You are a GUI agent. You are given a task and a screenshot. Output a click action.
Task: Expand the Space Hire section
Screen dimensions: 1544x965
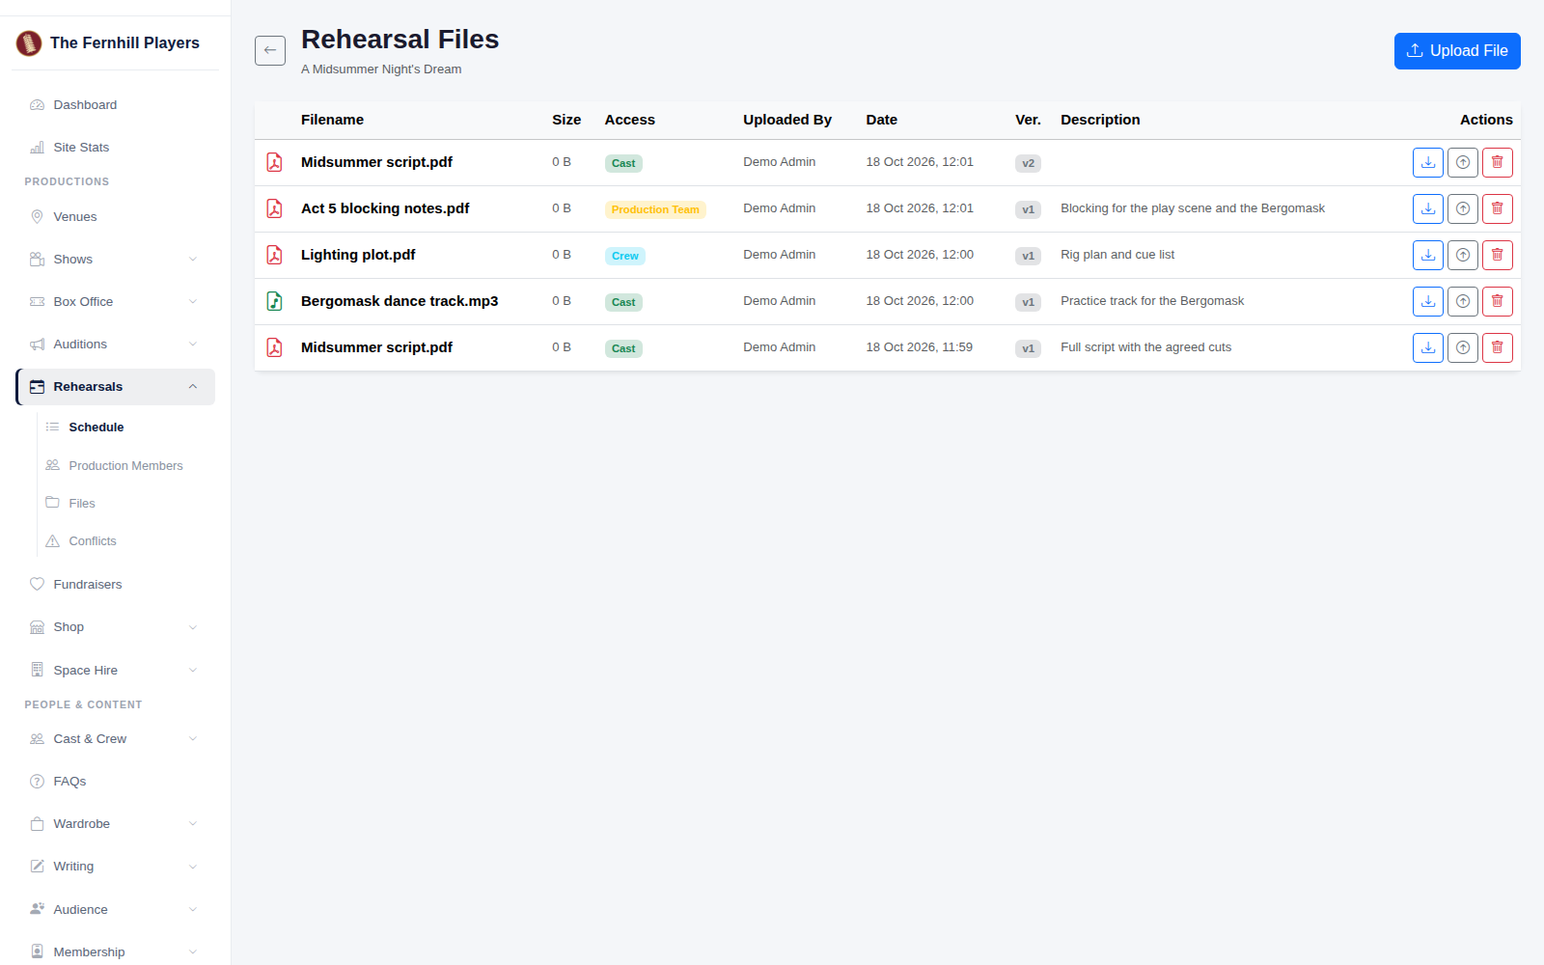[116, 671]
